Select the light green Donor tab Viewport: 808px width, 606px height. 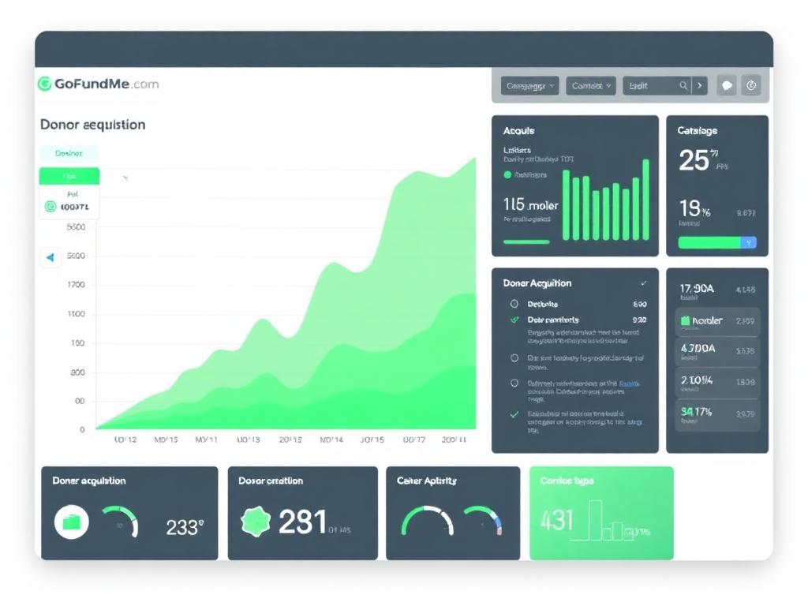69,154
